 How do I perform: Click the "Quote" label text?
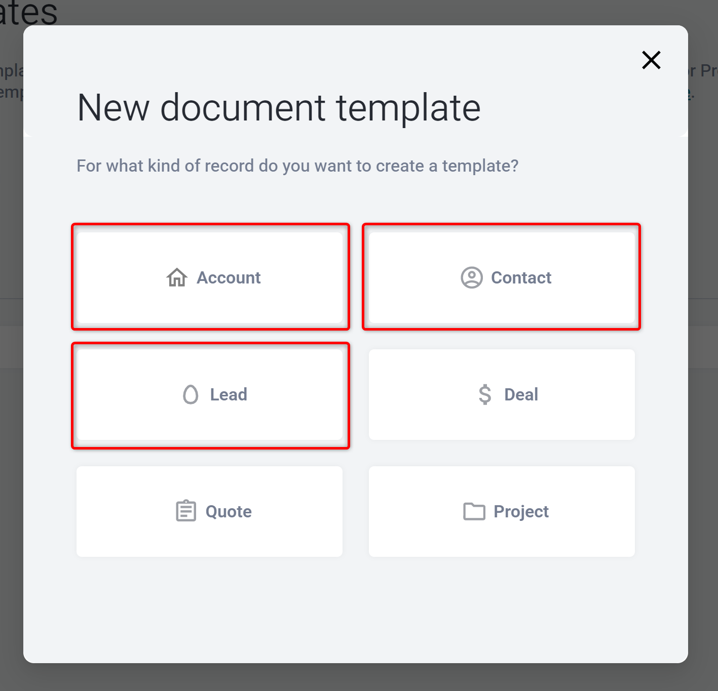point(229,512)
